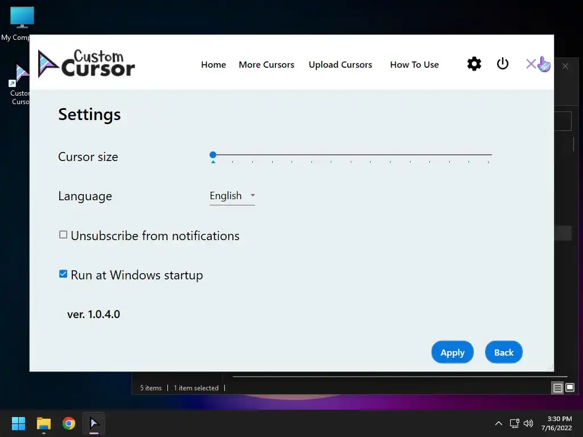Open More Cursors page
Screen dimensions: 583x437
tap(266, 65)
